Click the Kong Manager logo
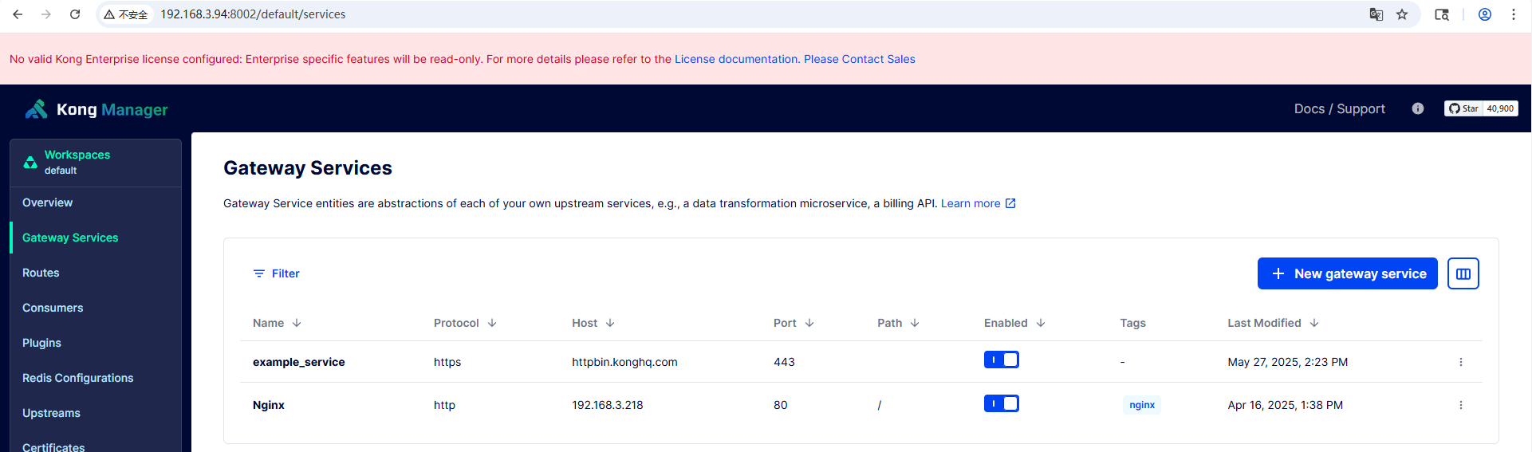The height and width of the screenshot is (452, 1532). point(96,109)
